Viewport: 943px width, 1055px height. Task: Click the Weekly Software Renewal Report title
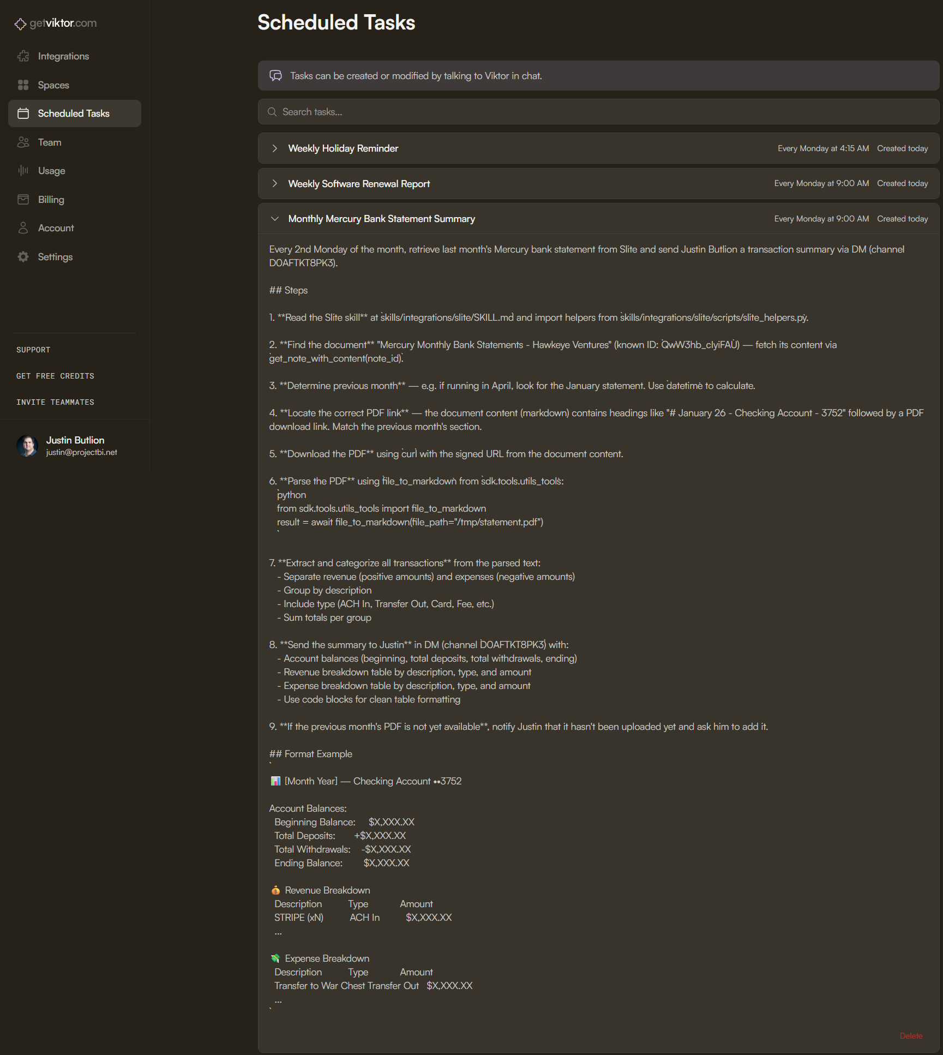tap(359, 184)
